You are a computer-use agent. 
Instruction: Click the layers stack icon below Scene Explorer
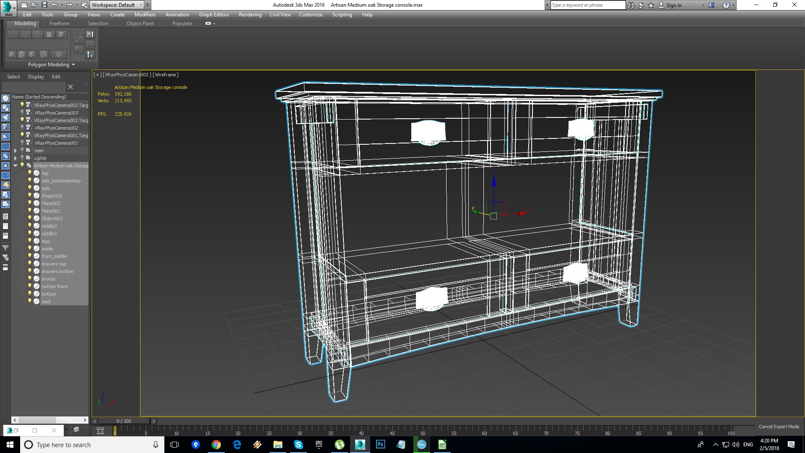76,430
